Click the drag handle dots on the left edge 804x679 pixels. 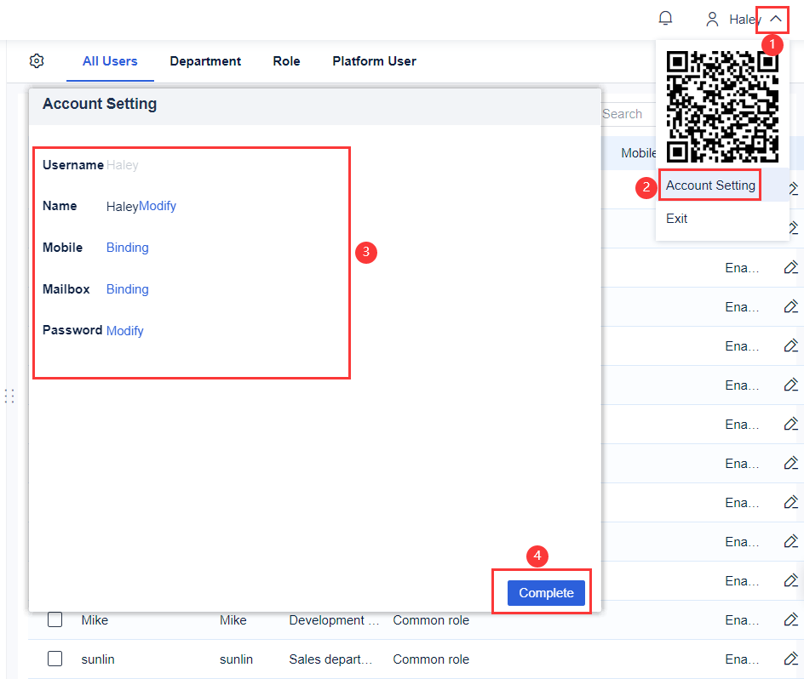[9, 397]
